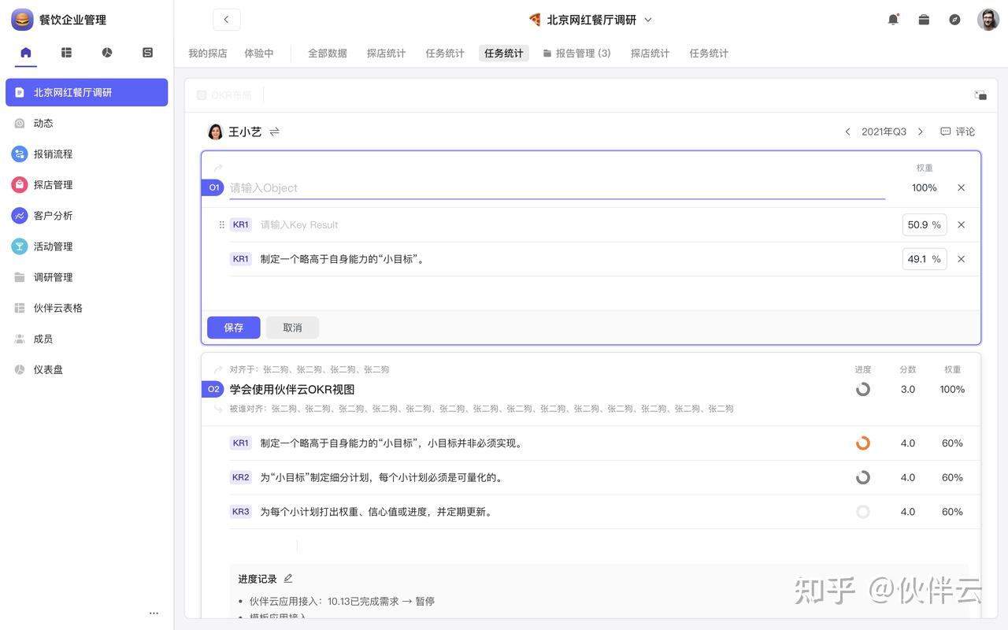1008x630 pixels.
Task: Go to next quarter after 2021年Q3
Action: tap(920, 132)
